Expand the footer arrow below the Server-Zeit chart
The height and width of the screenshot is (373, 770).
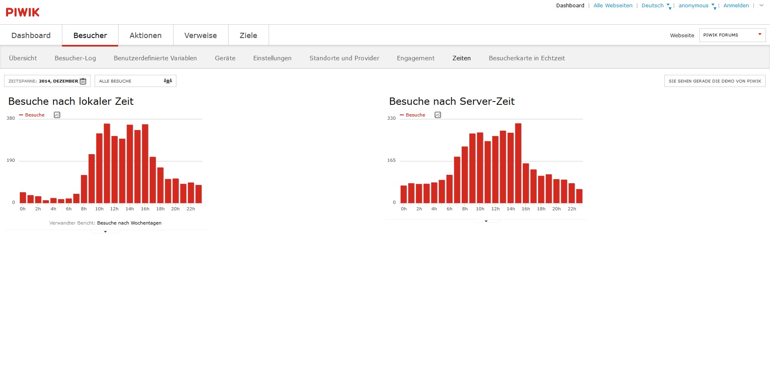486,221
